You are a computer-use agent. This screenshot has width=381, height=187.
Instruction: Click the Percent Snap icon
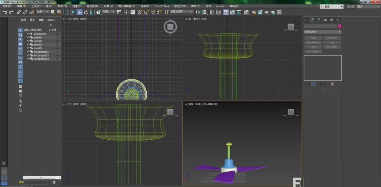(x=153, y=12)
